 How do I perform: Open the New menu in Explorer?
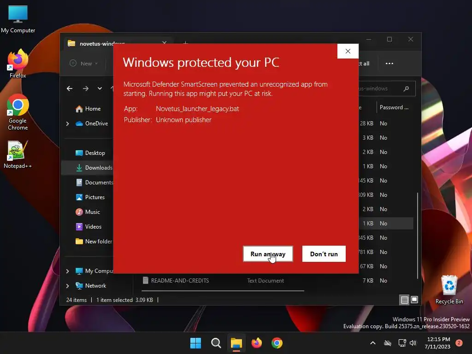tap(84, 64)
